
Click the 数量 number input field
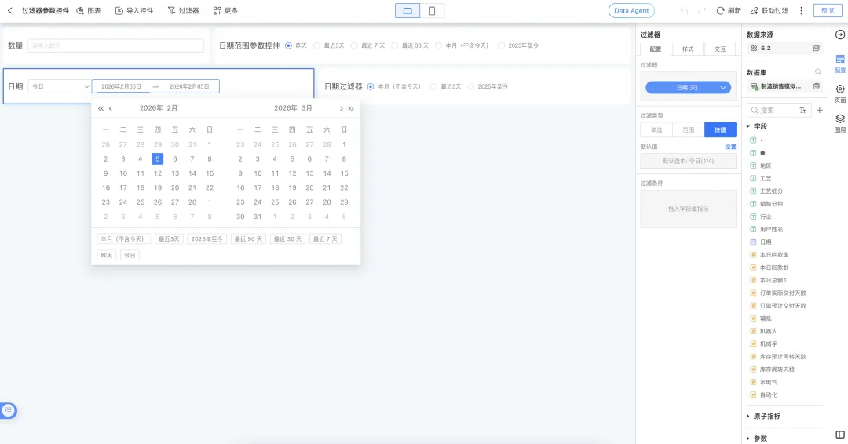(x=115, y=46)
